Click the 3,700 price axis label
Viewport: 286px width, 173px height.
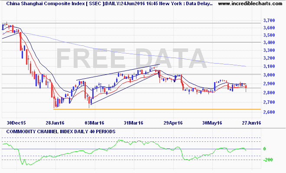click(269, 20)
